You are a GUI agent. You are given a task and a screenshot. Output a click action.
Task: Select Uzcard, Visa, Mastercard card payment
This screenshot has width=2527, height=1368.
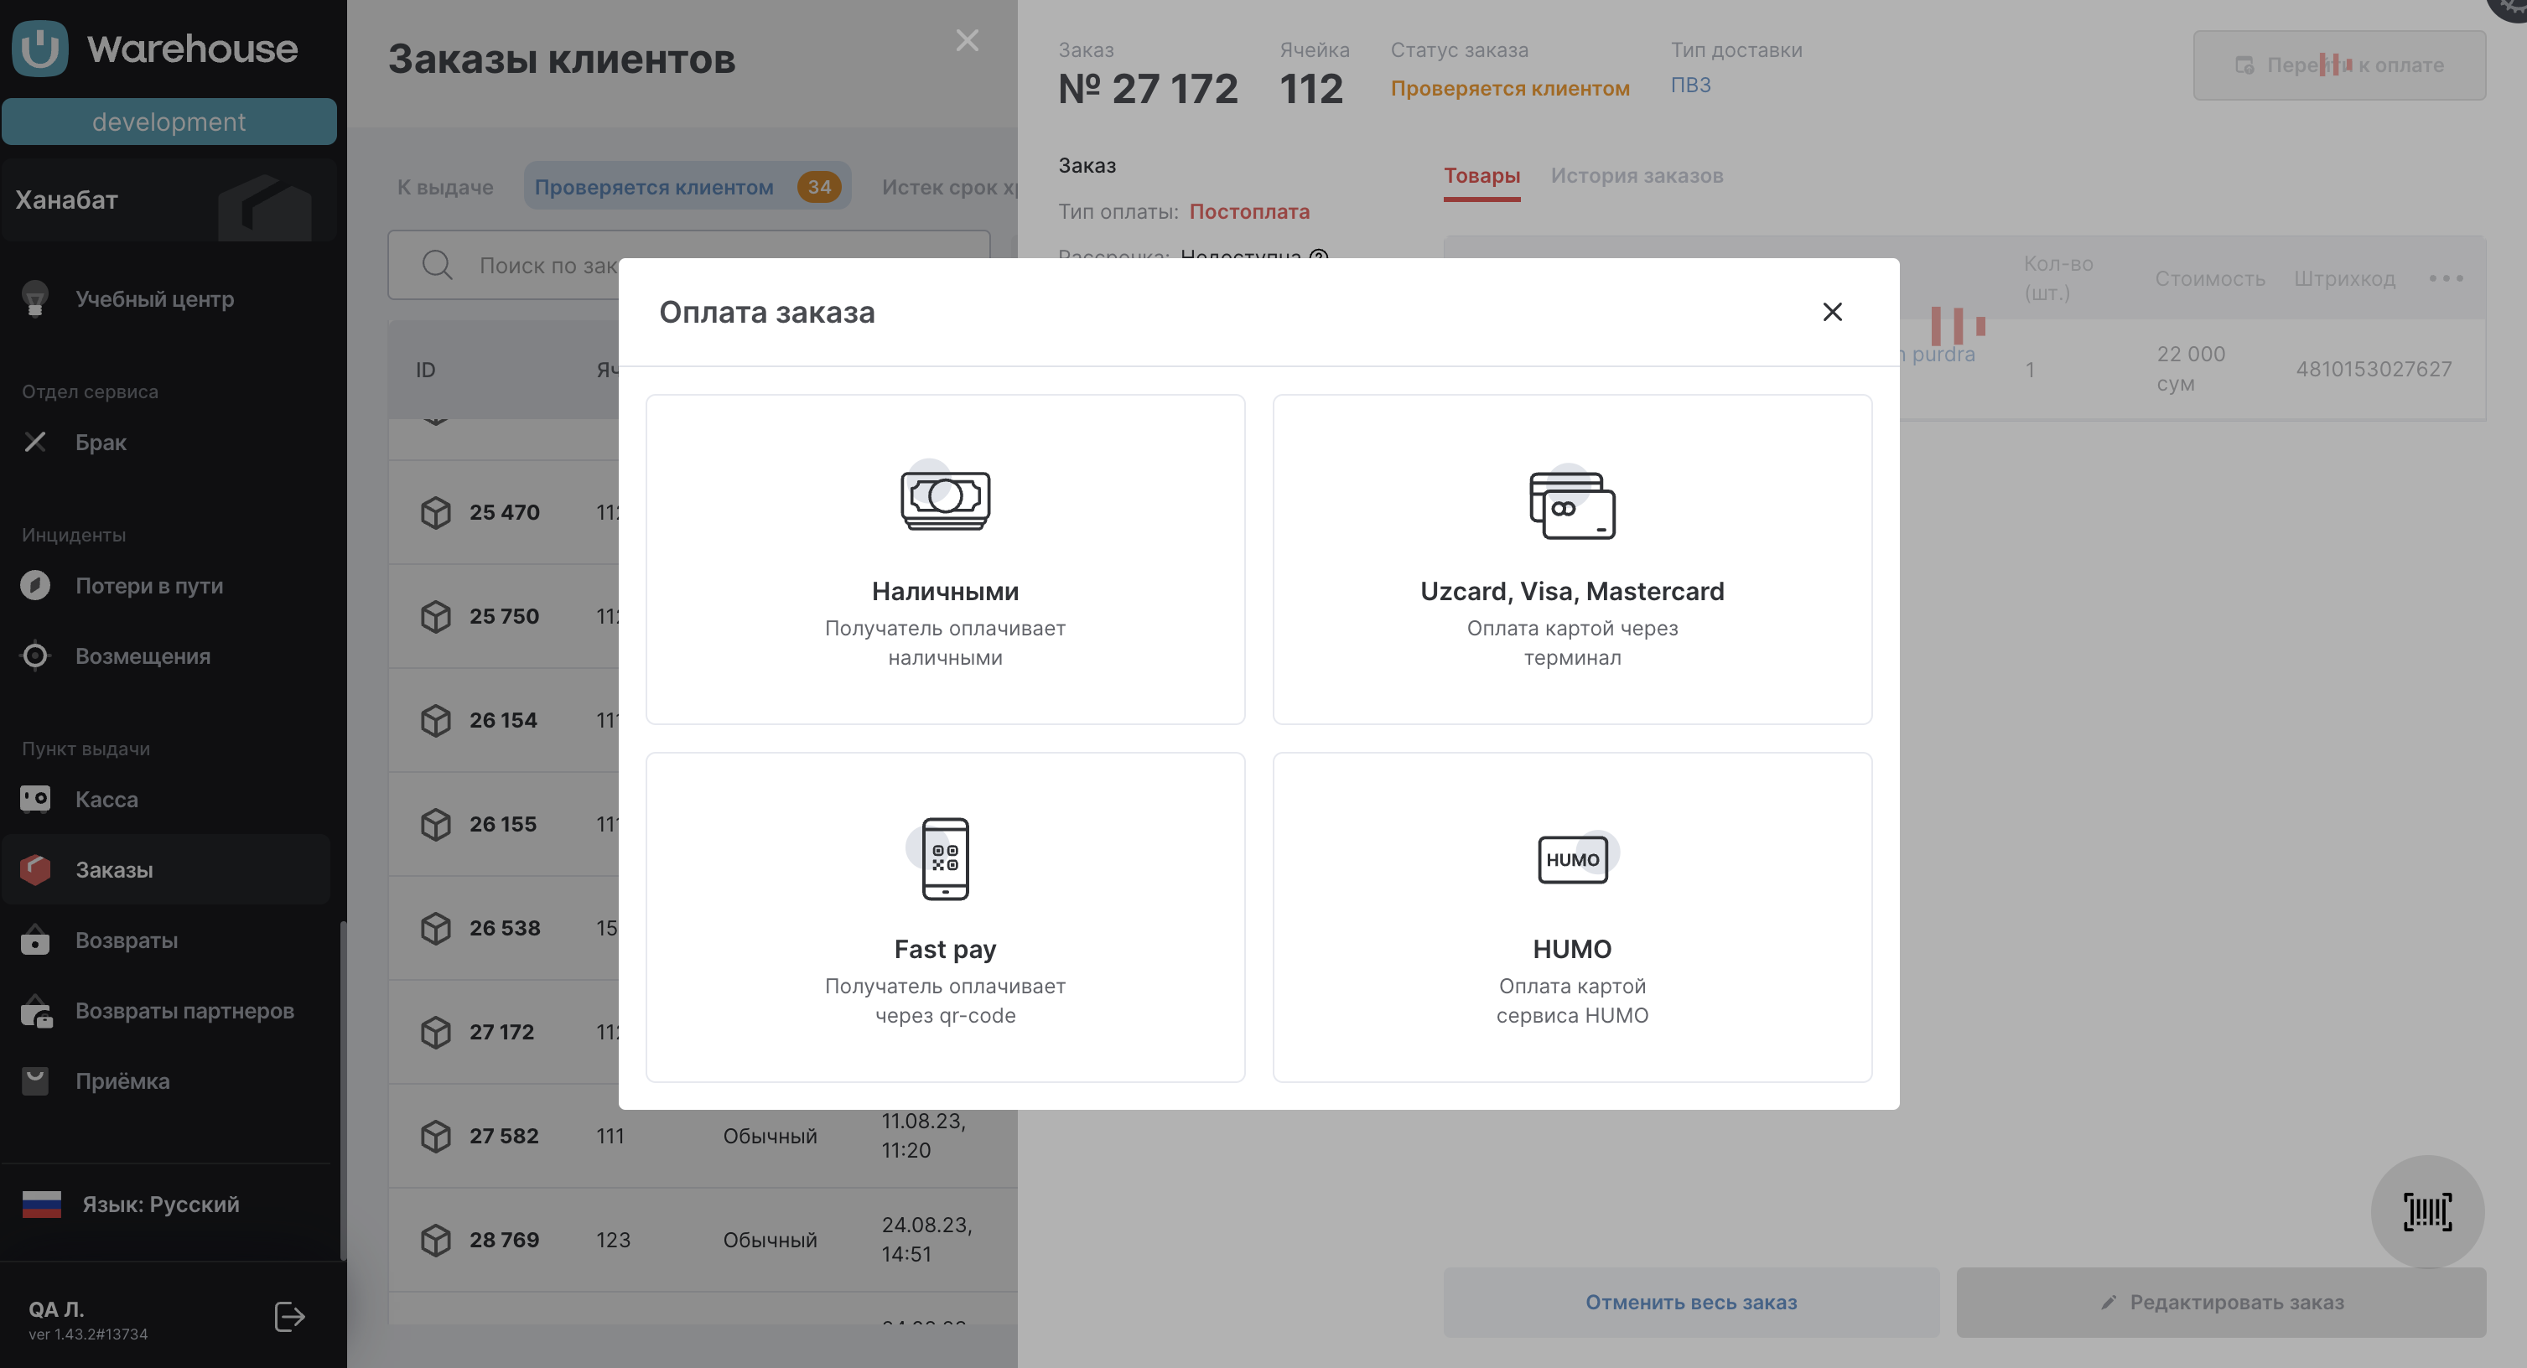pos(1571,559)
